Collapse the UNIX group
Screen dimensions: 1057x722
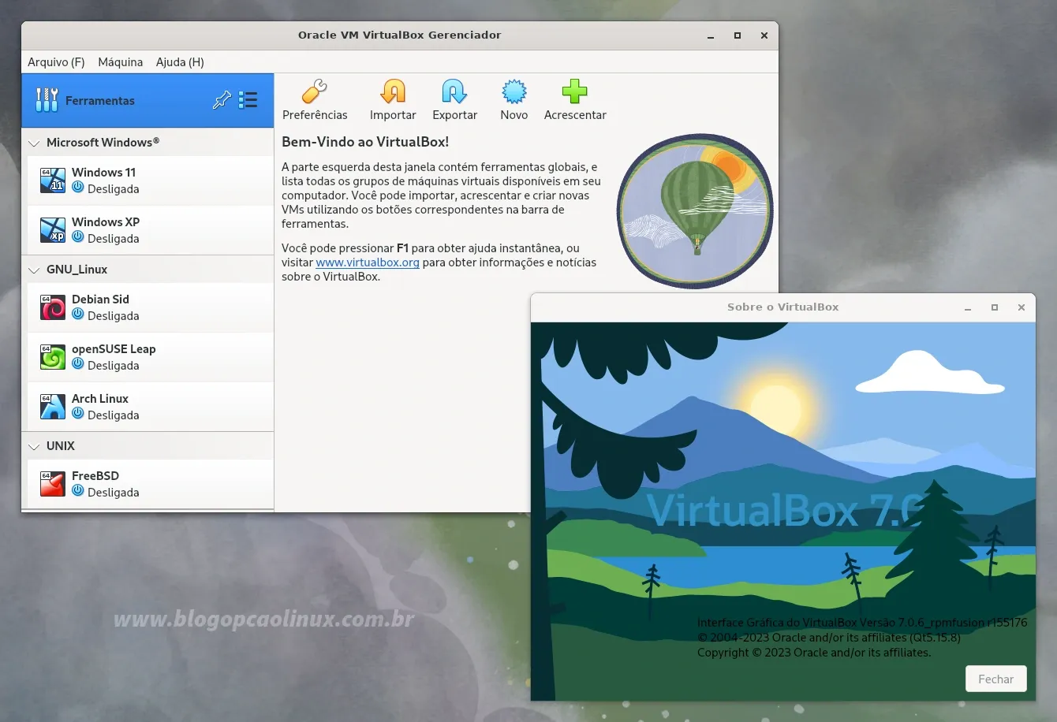[34, 447]
